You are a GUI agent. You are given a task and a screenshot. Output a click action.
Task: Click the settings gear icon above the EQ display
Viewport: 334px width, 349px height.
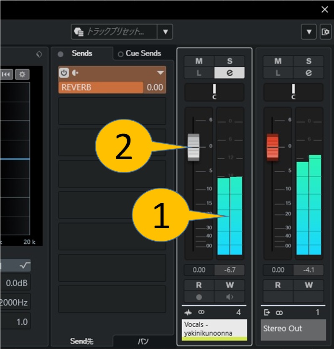pos(22,74)
